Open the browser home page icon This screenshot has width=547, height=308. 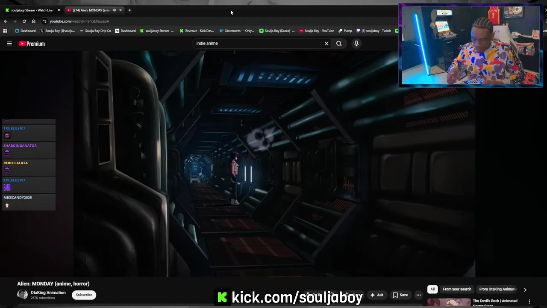pos(33,21)
